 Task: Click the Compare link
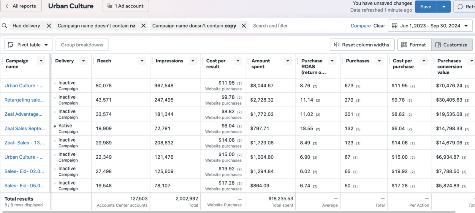coord(361,26)
